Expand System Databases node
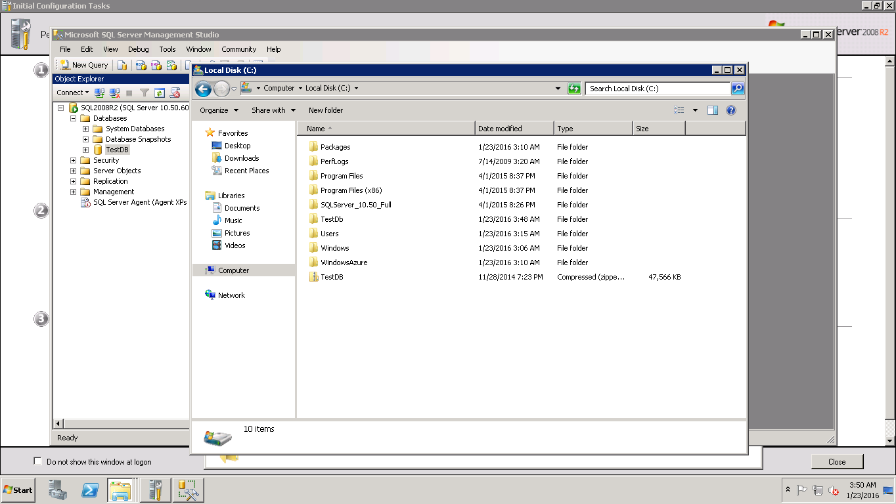896x504 pixels. 86,129
